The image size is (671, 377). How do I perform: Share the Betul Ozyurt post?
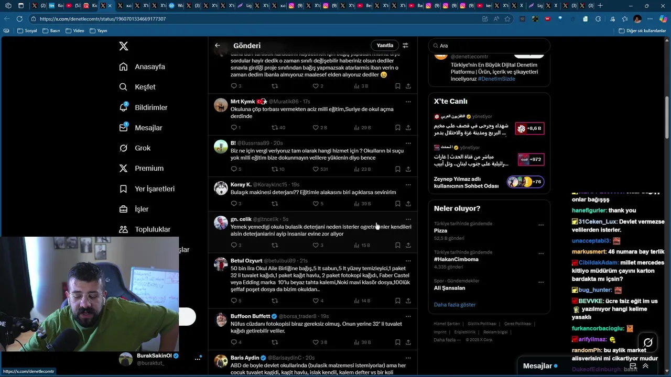point(408,301)
